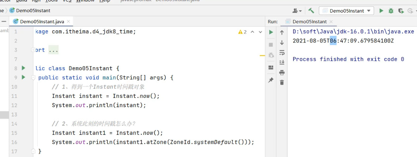Click 'Process finished with exit code 0' text
Viewport: 417px width, 157px height.
coord(348,59)
